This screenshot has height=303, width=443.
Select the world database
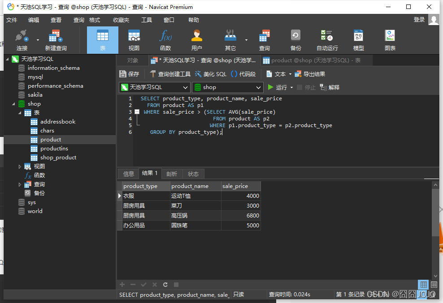pyautogui.click(x=35, y=211)
